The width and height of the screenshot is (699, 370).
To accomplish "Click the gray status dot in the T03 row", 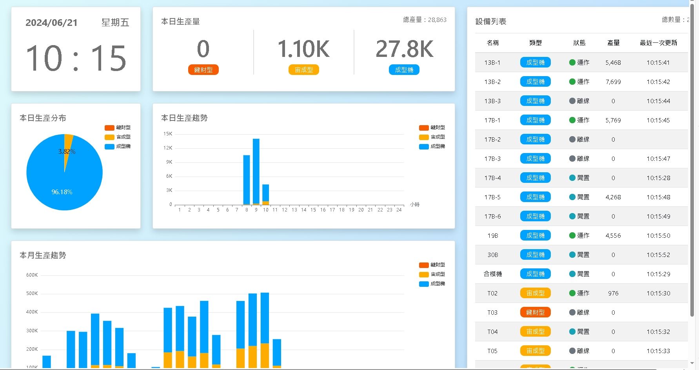I will pos(572,312).
